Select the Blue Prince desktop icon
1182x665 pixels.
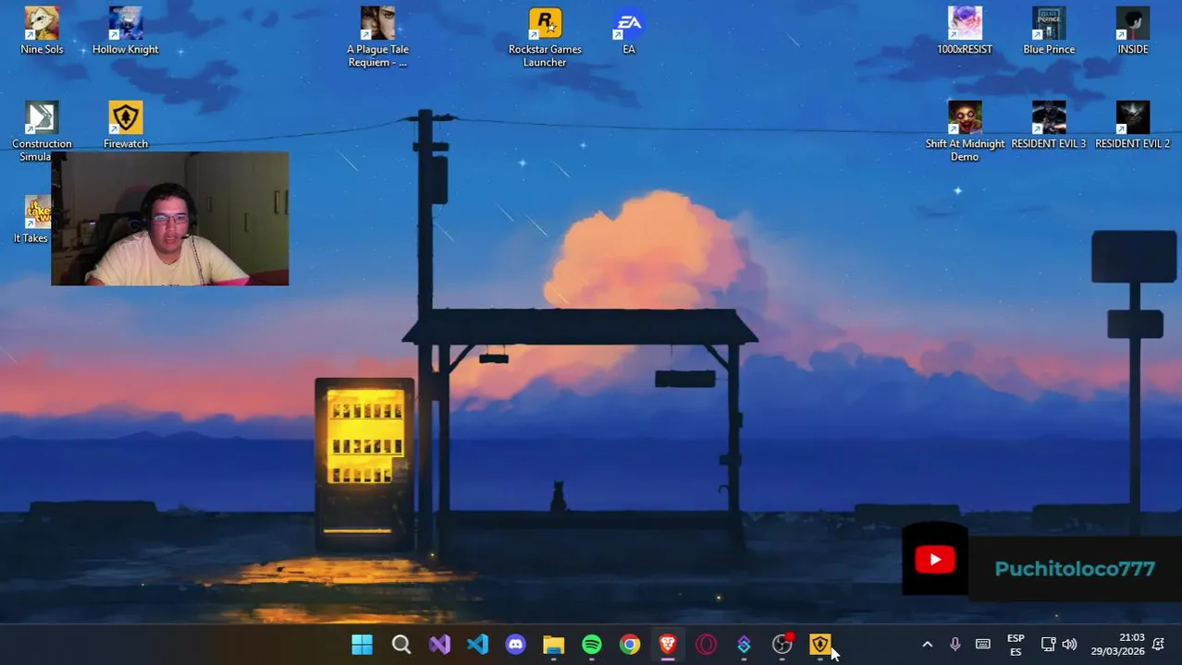pos(1049,31)
